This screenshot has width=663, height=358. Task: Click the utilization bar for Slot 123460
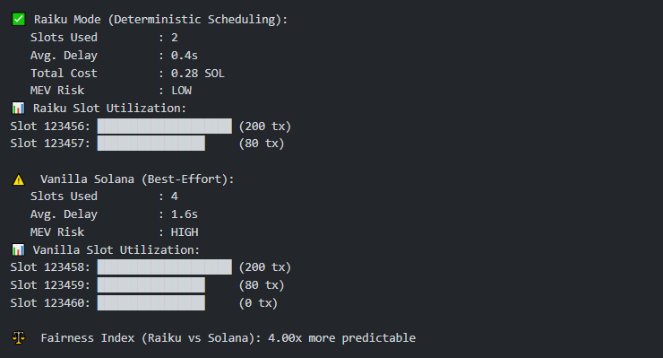(x=151, y=303)
